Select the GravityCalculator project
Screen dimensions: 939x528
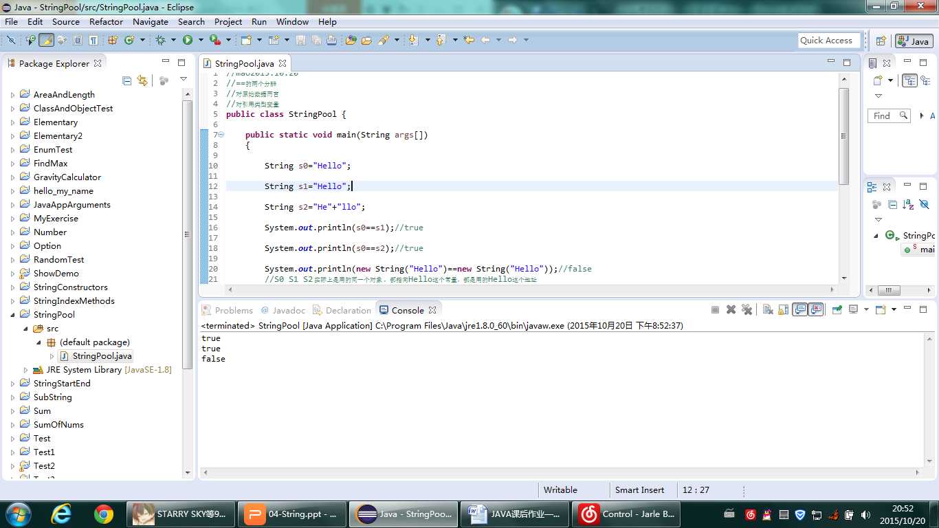67,177
